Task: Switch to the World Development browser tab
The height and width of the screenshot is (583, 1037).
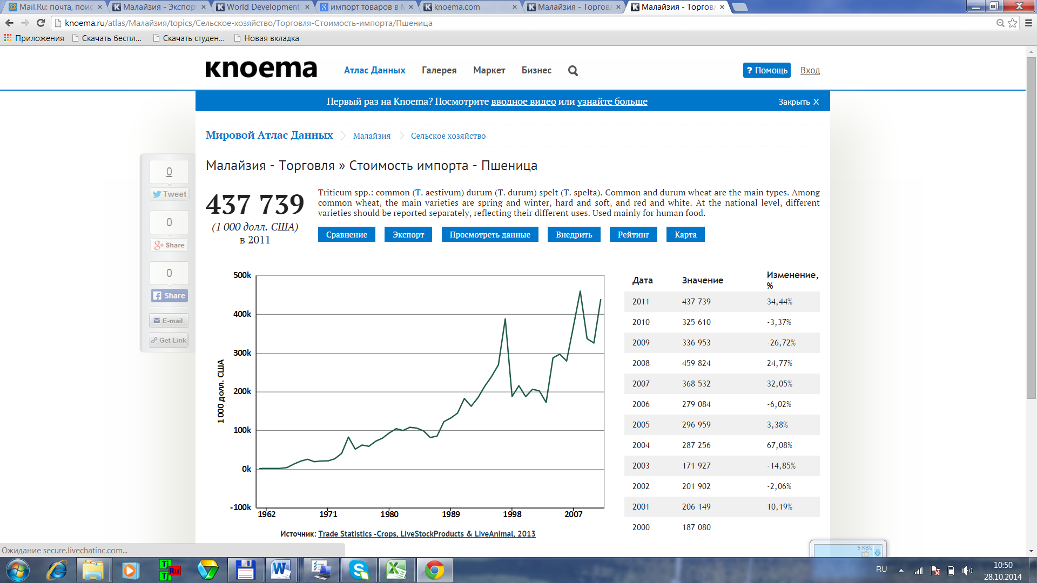Action: click(262, 7)
